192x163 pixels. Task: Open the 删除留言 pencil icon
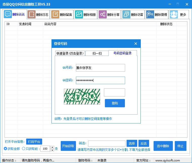tap(55, 15)
